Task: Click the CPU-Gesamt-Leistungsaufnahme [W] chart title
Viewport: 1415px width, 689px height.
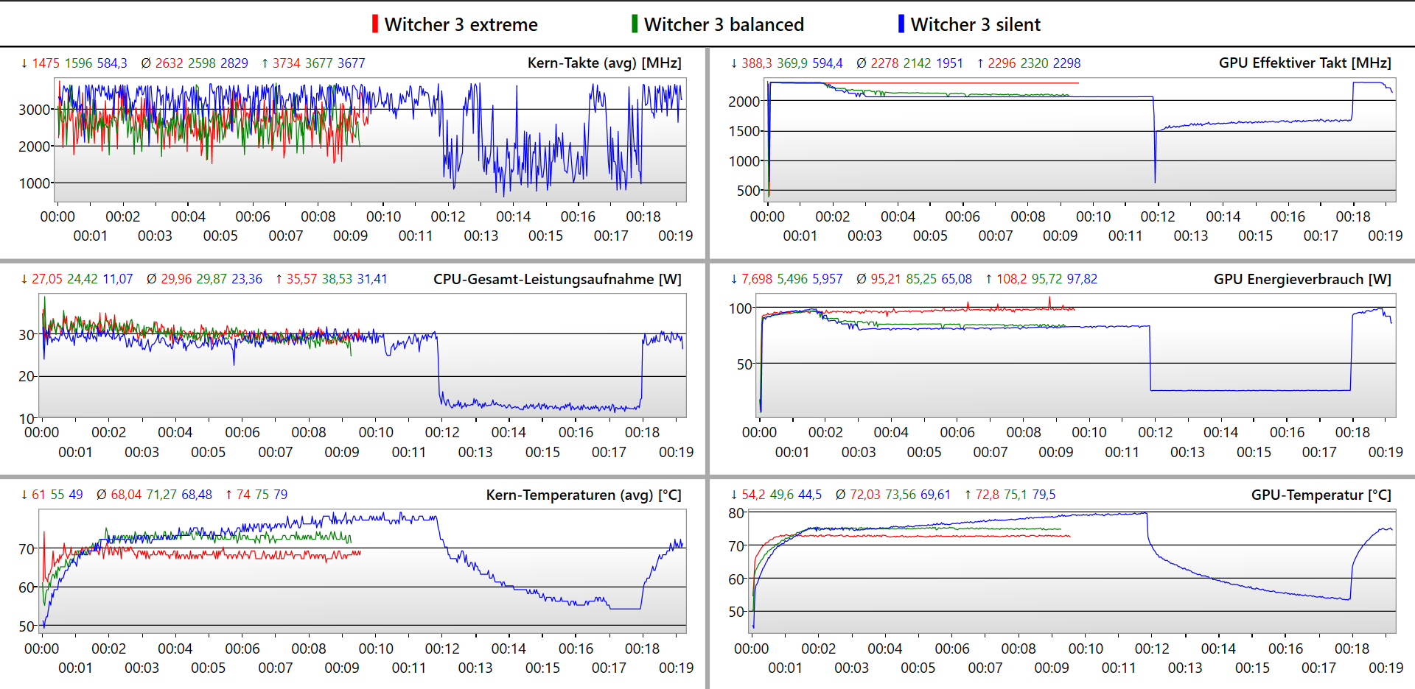Action: [557, 279]
